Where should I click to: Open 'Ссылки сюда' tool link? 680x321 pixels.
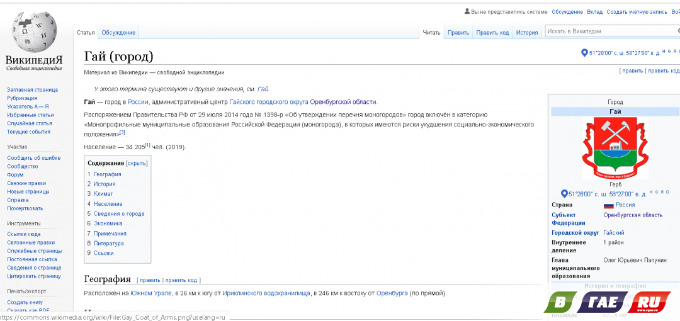pos(24,234)
